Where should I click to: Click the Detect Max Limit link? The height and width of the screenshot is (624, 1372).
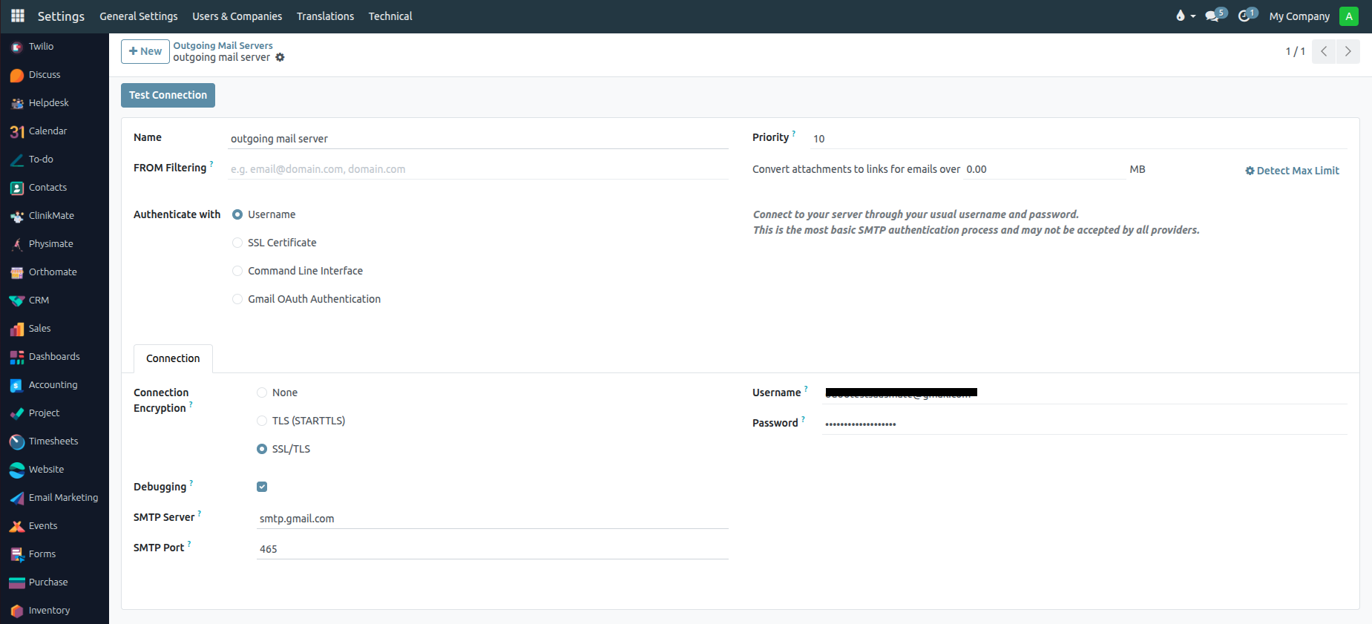coord(1292,171)
